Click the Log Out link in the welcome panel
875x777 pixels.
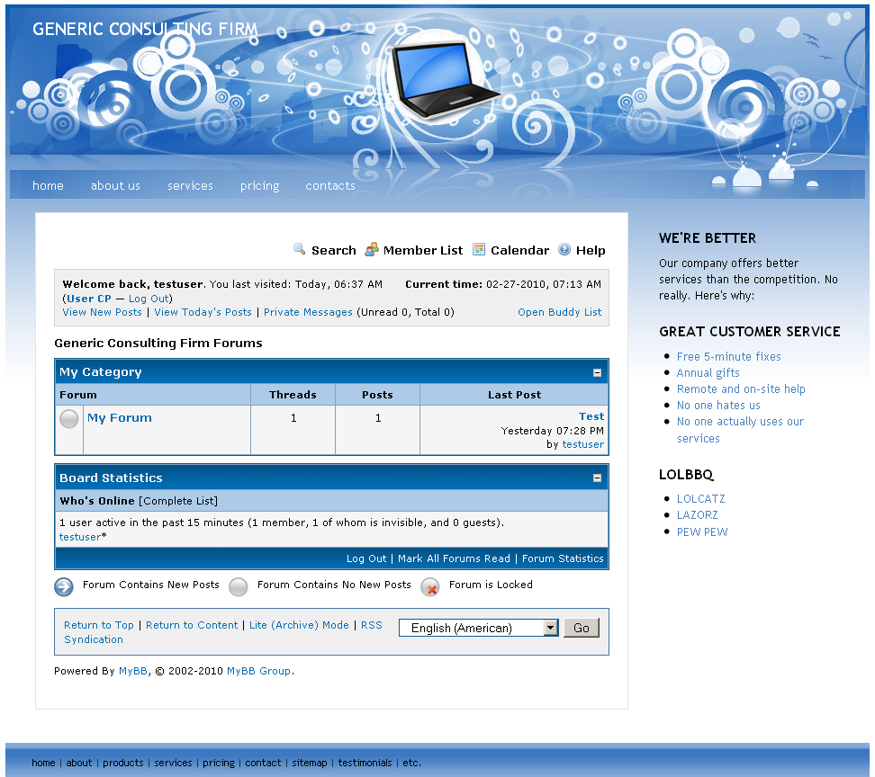pos(148,299)
